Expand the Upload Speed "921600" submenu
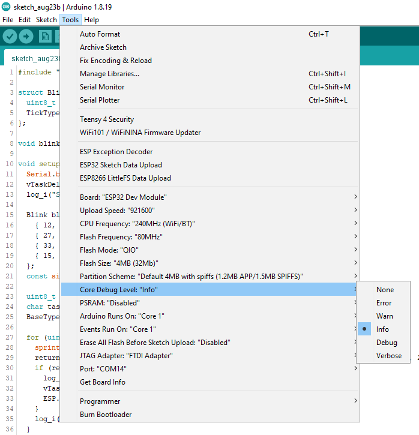The image size is (419, 435). click(x=209, y=211)
